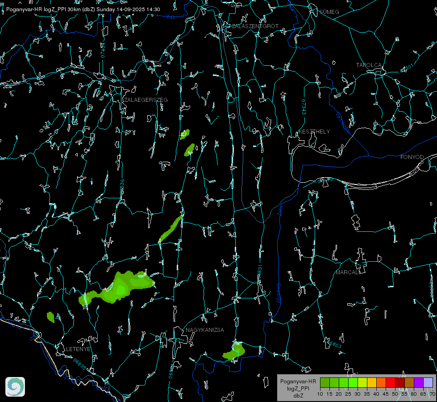Select the 50–55 dBZ dark red swatch
This screenshot has height=402, width=437.
click(x=400, y=382)
